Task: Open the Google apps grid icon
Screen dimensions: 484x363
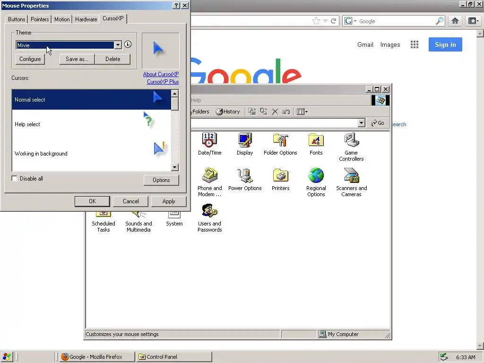Action: tap(415, 44)
